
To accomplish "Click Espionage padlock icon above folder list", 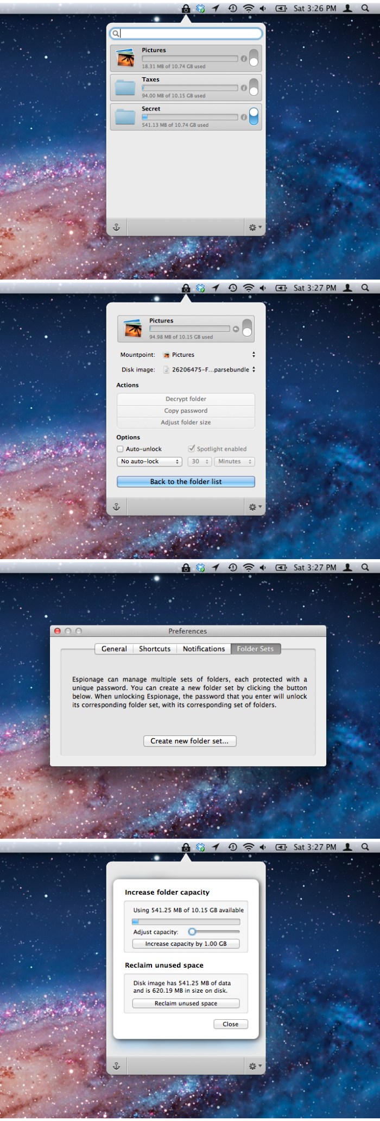I will (x=186, y=8).
